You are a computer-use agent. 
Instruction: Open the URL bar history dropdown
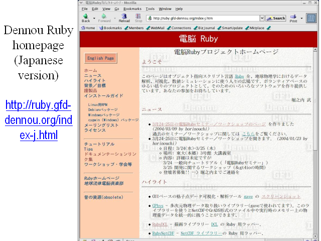pos(262,18)
